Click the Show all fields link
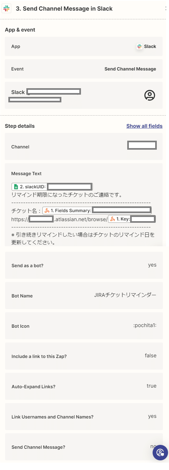This screenshot has width=169, height=470. click(x=144, y=126)
